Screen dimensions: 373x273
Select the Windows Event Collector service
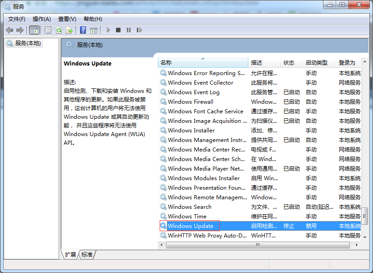[259, 83]
